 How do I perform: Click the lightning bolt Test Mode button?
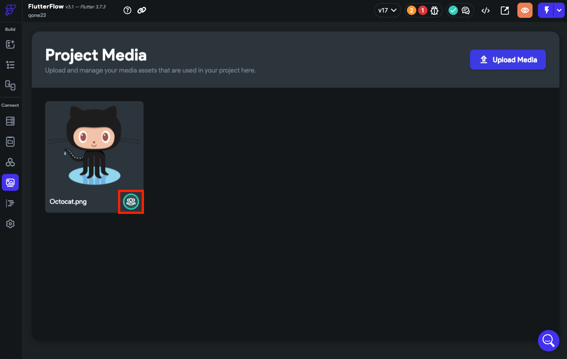[x=546, y=10]
